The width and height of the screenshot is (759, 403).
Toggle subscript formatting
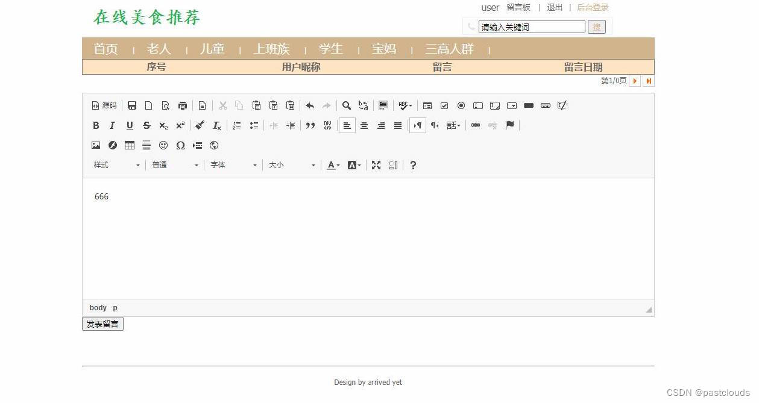[163, 125]
